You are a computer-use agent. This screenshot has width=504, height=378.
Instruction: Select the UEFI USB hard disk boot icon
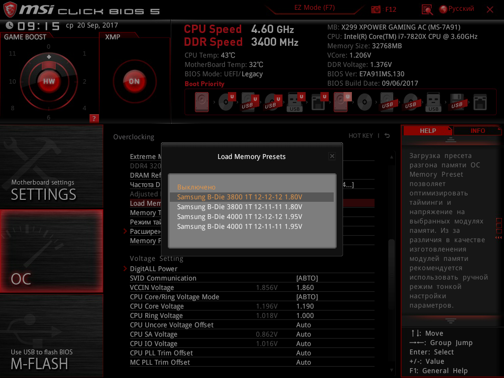point(250,102)
